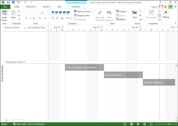Toggle Italic formatting button
The height and width of the screenshot is (126, 178).
[x=30, y=18]
